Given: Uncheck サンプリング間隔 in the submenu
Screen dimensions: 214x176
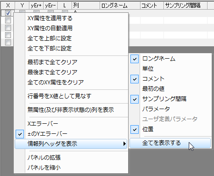Looking at the screenshot, I should click(x=170, y=99).
